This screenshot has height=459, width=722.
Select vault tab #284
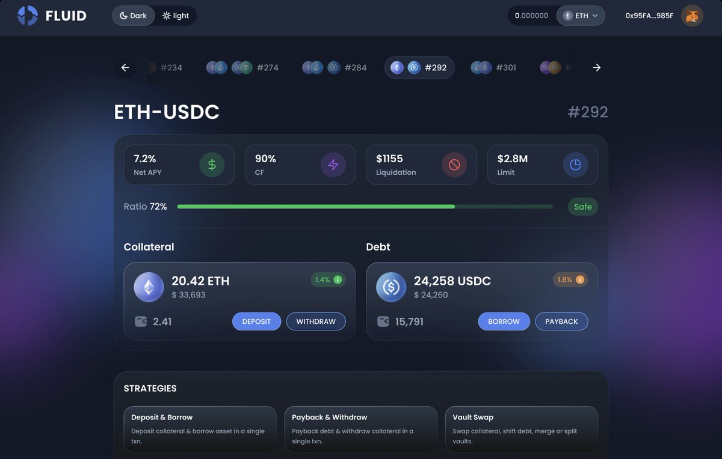[x=335, y=67]
